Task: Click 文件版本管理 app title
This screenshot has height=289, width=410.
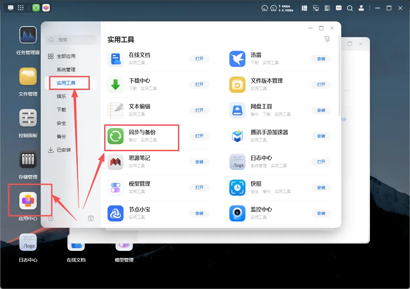Action: pyautogui.click(x=267, y=81)
